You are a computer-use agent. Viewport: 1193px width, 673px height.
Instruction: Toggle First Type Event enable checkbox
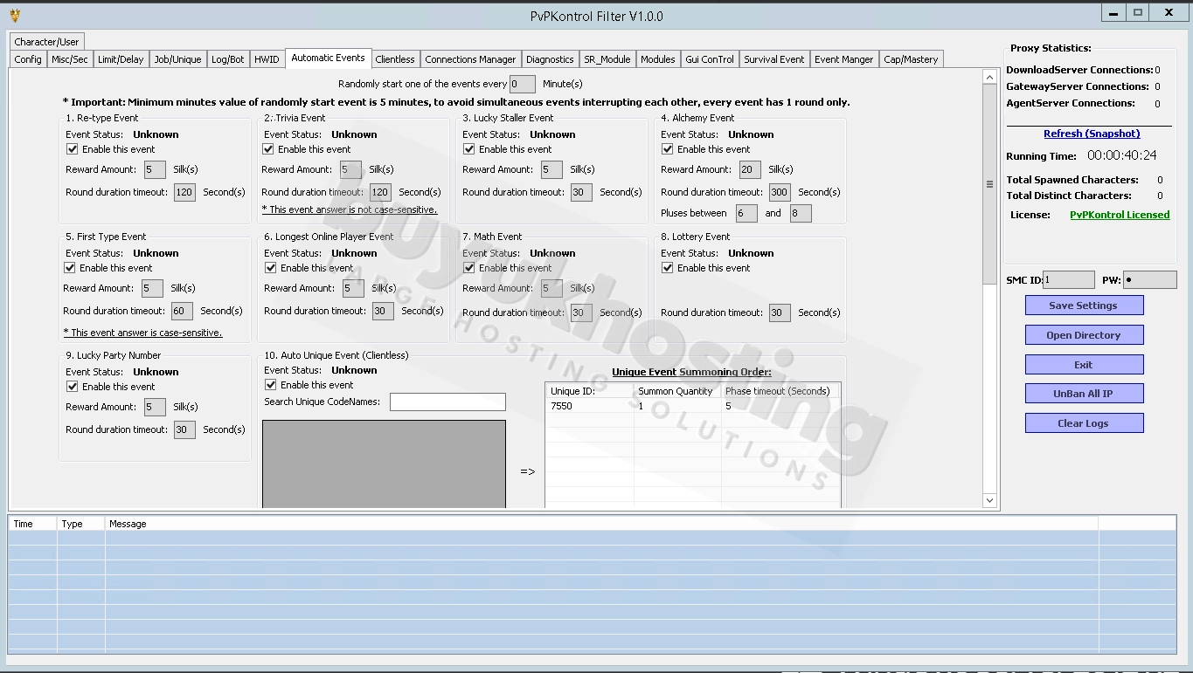[70, 268]
